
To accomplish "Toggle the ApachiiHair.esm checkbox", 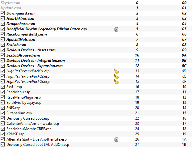I will pyautogui.click(x=2, y=40).
